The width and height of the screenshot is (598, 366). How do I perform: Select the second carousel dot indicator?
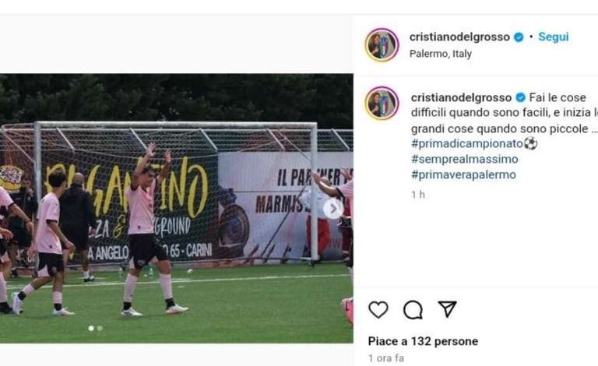click(x=100, y=328)
